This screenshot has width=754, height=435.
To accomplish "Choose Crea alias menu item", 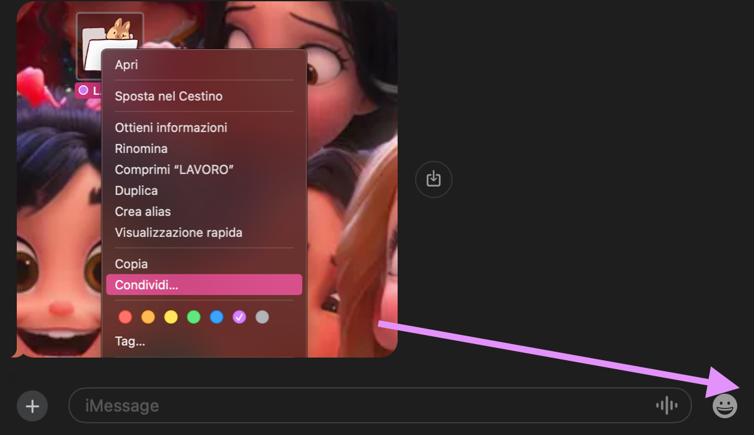I will [x=143, y=211].
